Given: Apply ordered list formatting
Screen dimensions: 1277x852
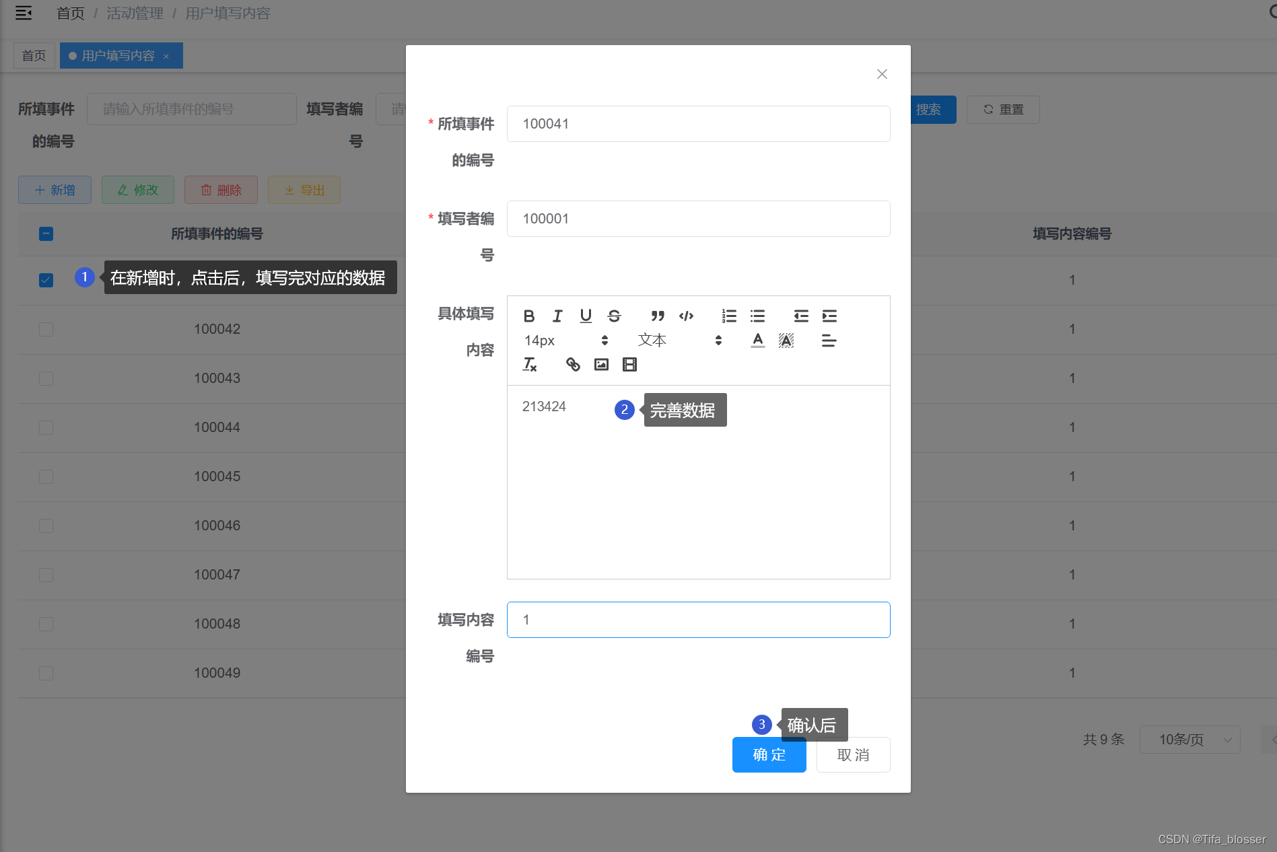Looking at the screenshot, I should click(x=729, y=316).
